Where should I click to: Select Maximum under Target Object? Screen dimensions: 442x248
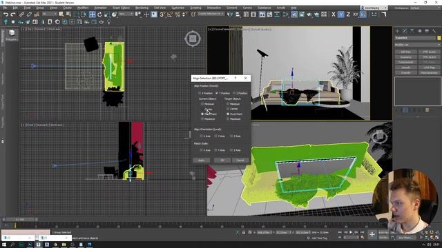(x=228, y=119)
